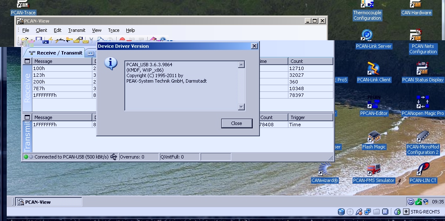Click the Transmit list Message column header
The width and height of the screenshot is (445, 221).
[x=62, y=117]
